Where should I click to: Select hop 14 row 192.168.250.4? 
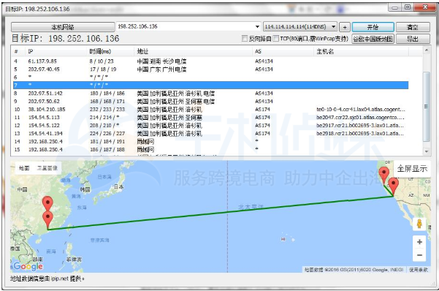point(210,142)
